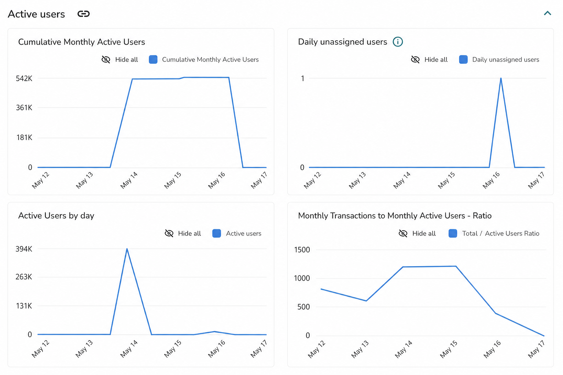Toggle Active users legend swatch
This screenshot has width=563, height=375.
[217, 233]
